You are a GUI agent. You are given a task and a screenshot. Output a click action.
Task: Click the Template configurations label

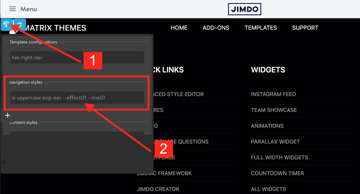[33, 42]
